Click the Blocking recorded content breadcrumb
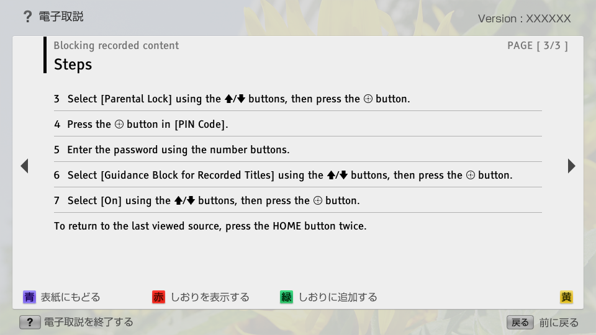This screenshot has height=335, width=596. tap(116, 45)
